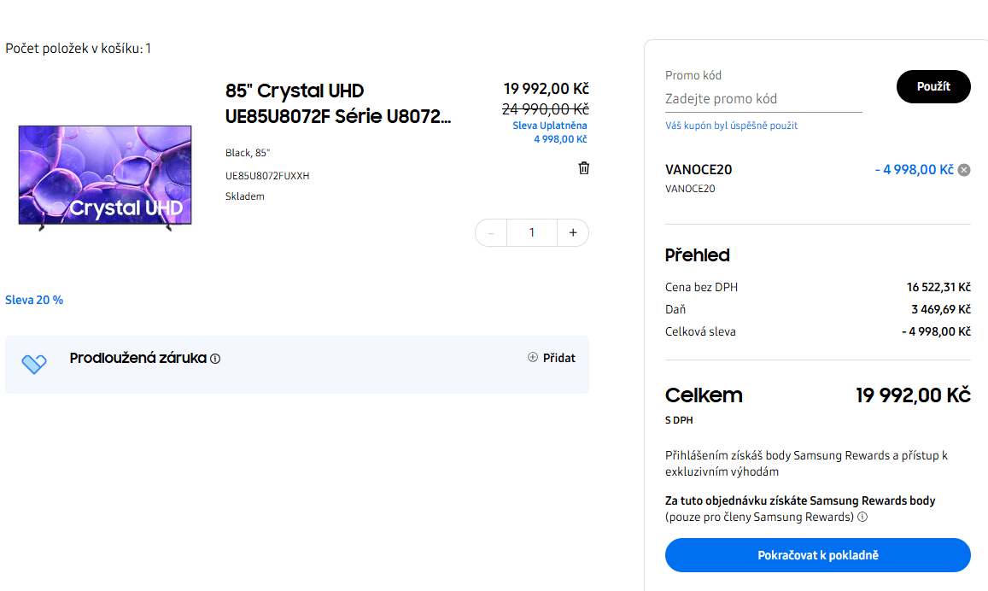This screenshot has height=591, width=988.
Task: Delete the TV using the trash icon
Action: [584, 168]
